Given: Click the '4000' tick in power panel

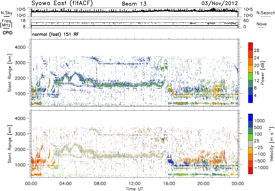Looking at the screenshot, I should point(20,47).
